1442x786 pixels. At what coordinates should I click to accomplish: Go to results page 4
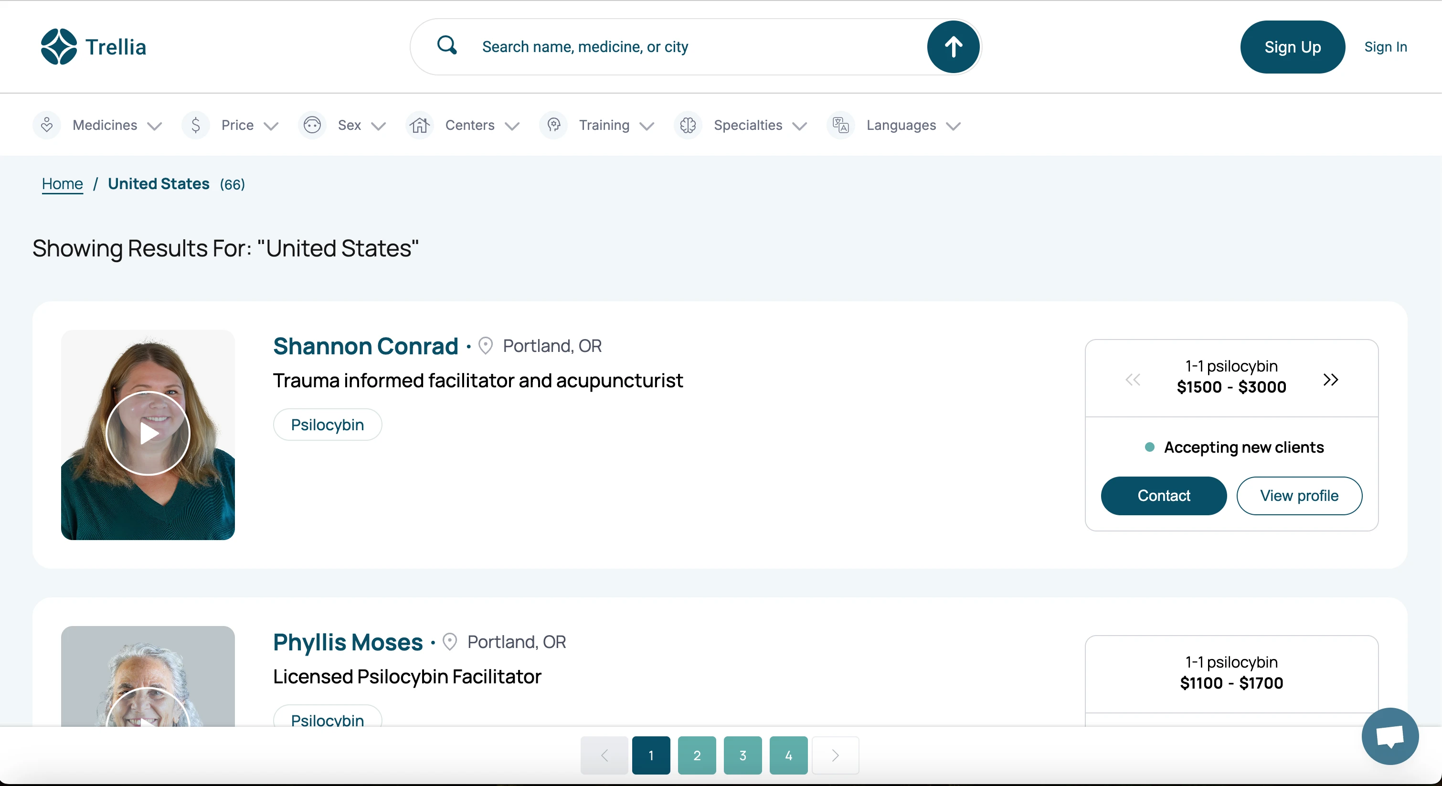pos(789,755)
